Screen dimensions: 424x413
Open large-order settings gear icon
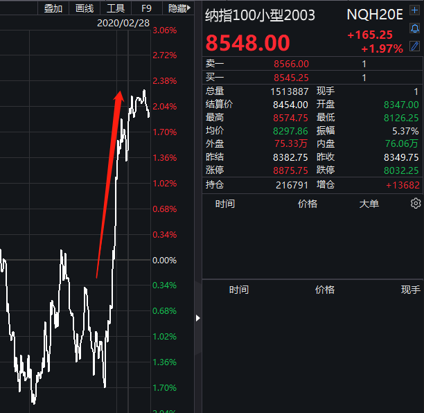[416, 204]
